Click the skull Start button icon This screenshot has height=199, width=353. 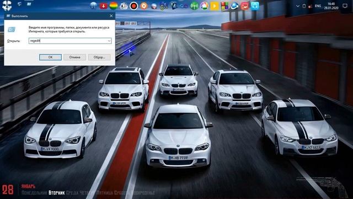click(7, 5)
